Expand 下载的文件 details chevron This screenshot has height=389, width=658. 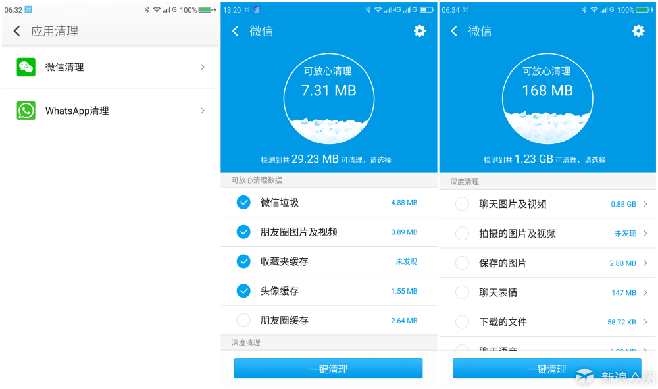[x=645, y=322]
